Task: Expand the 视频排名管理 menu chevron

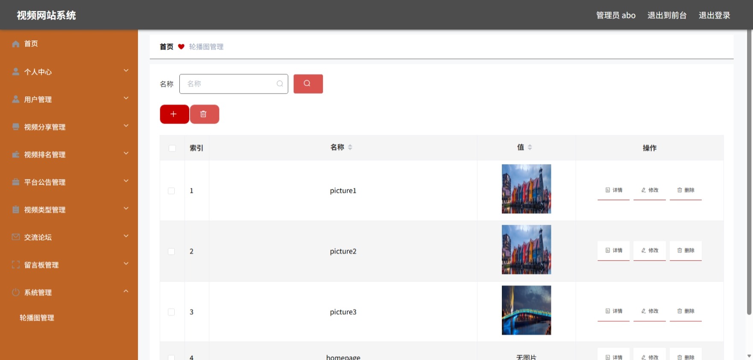Action: pos(126,154)
